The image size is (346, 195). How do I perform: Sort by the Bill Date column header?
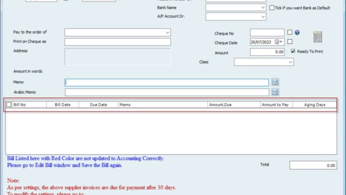63,105
